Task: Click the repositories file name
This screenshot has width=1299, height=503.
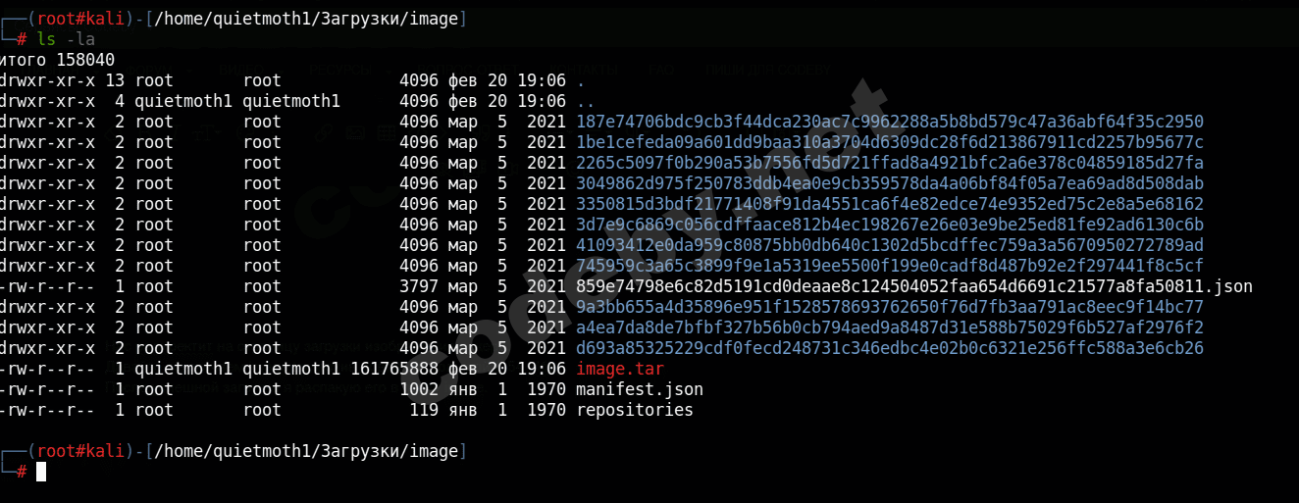Action: 634,410
